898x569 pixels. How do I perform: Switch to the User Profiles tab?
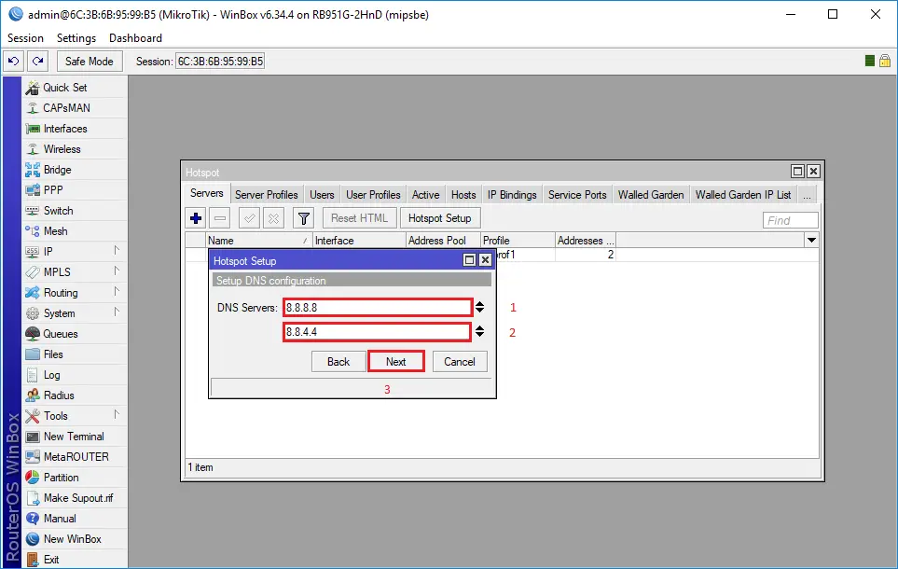[x=373, y=195]
